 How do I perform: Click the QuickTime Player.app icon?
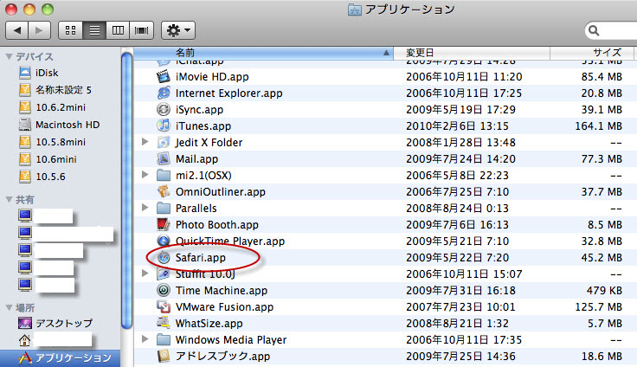[164, 241]
